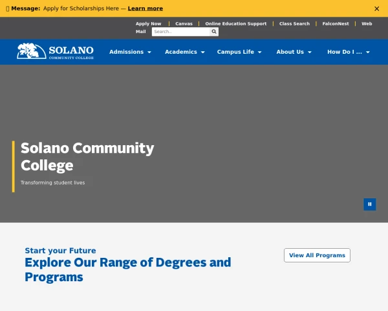Pause the hero slideshow
Screen dimensions: 388x311
tap(370, 204)
